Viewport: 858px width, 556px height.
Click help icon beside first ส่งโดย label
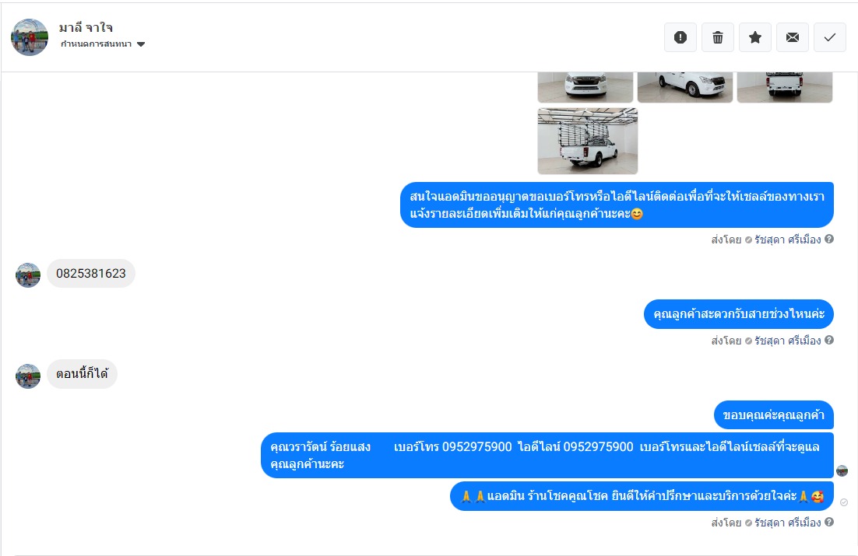pos(829,239)
